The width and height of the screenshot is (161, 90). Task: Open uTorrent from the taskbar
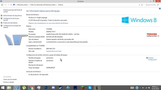24,88
